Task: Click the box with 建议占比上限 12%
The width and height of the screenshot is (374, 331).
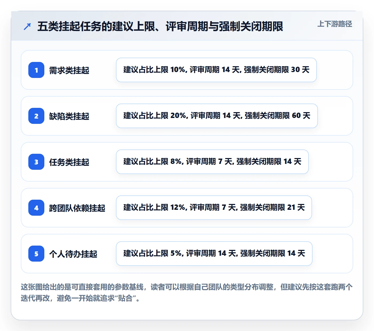Action: pos(214,208)
